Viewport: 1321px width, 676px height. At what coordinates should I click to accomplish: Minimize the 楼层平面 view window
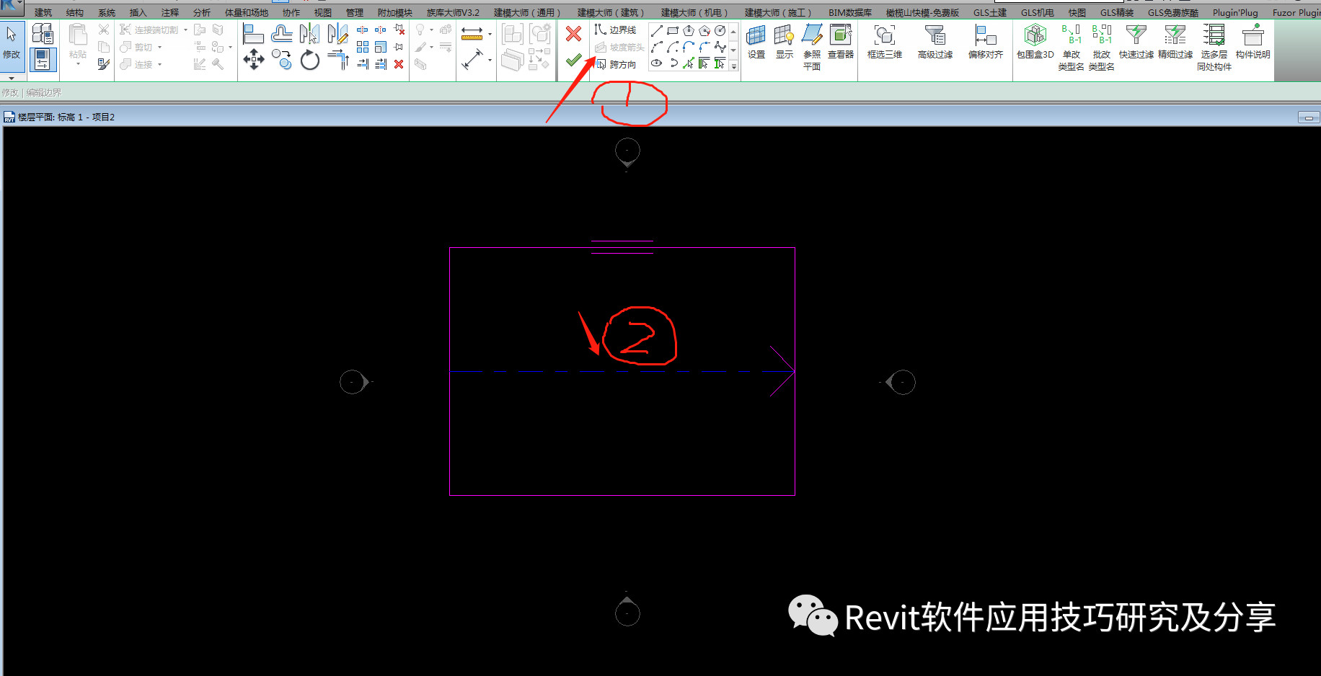pyautogui.click(x=1308, y=117)
